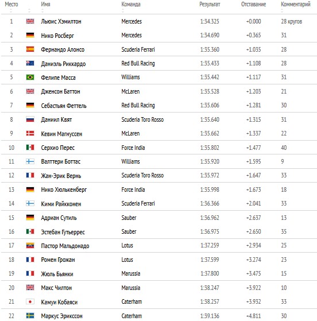
Task: Open driver name Нико Росберг
Action: (57, 36)
